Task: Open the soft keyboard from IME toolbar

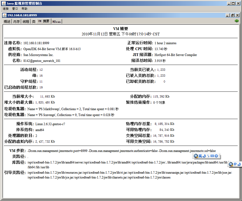Action: [x=212, y=156]
